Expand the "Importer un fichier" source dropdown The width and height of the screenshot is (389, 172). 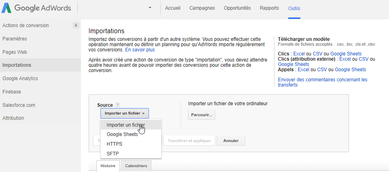click(125, 113)
